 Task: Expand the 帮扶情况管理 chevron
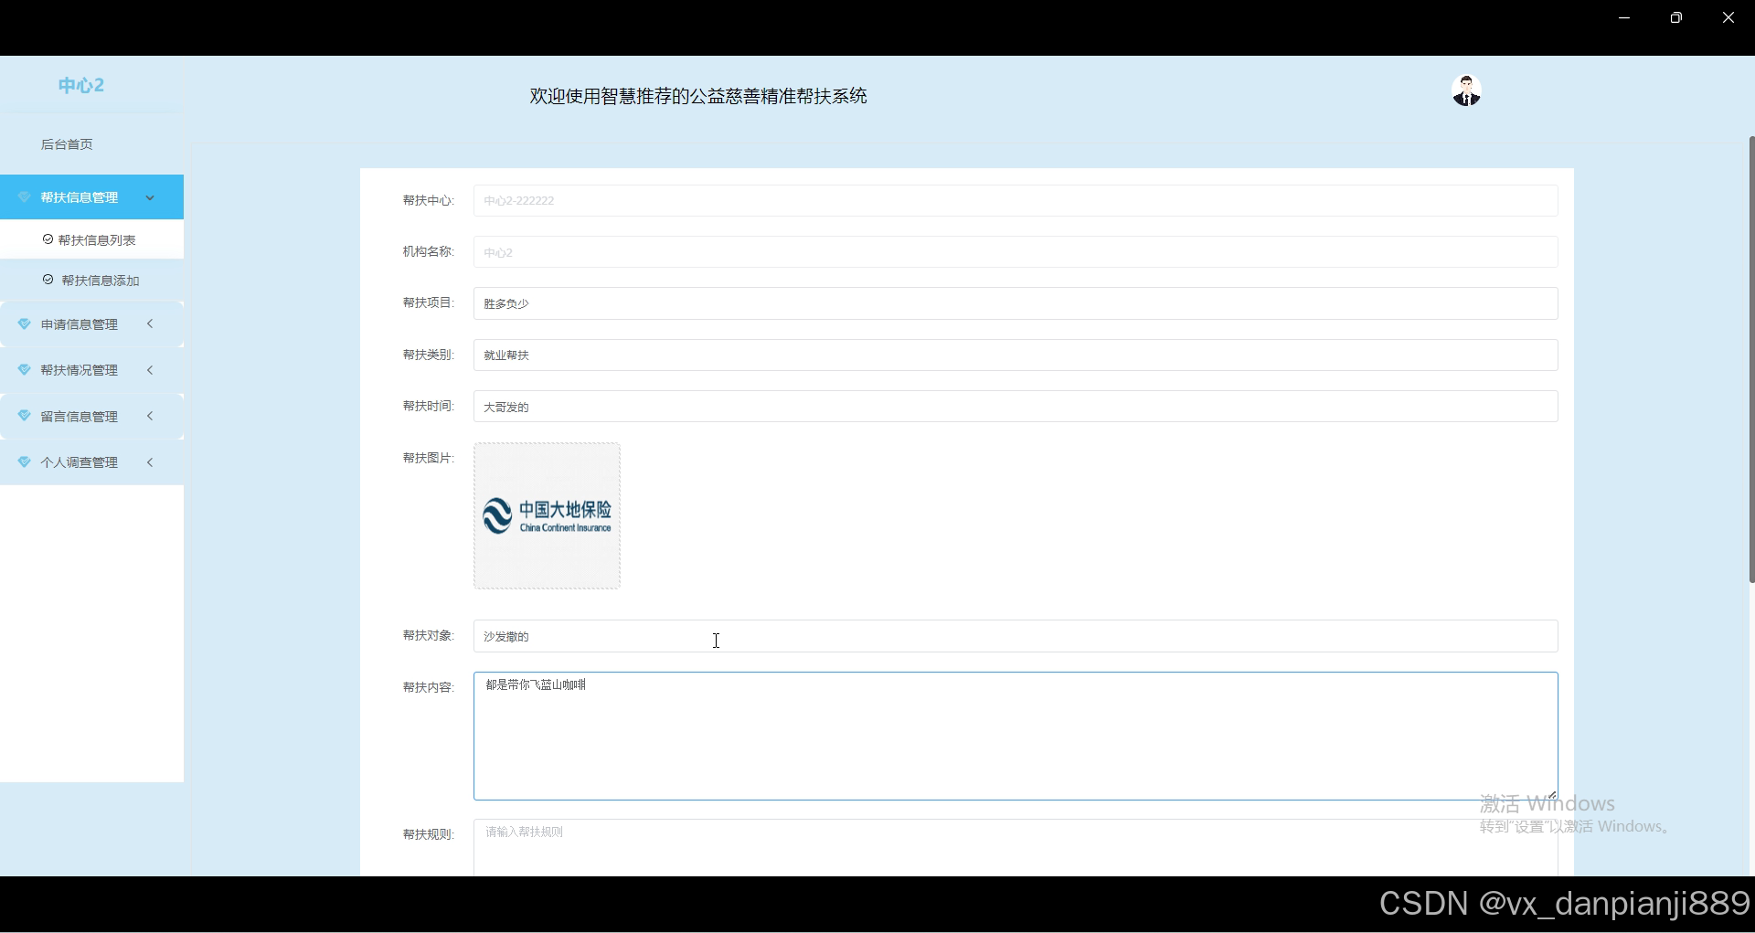[150, 370]
